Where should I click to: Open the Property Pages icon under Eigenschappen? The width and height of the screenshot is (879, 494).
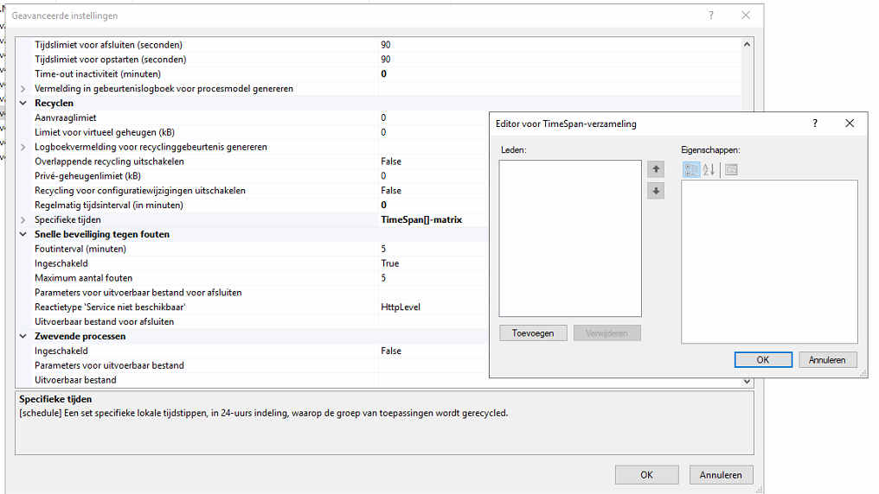coord(731,170)
